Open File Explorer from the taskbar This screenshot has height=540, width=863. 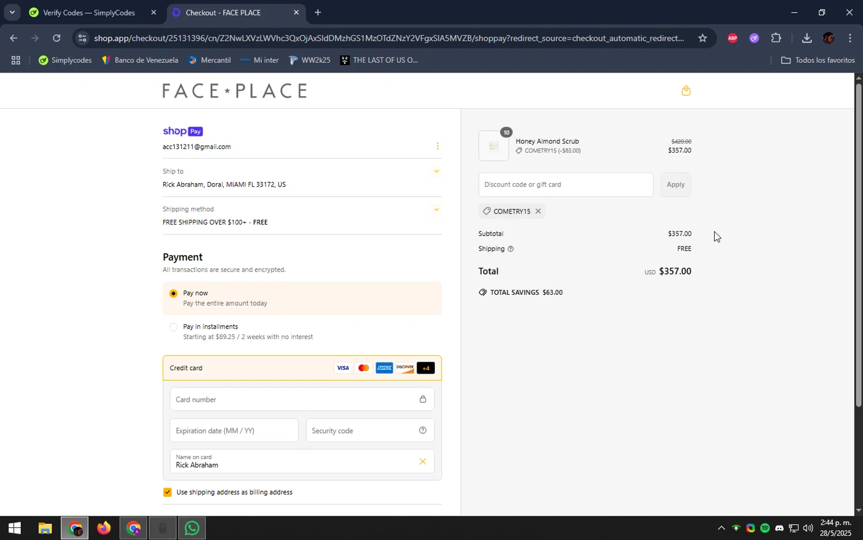(x=45, y=528)
